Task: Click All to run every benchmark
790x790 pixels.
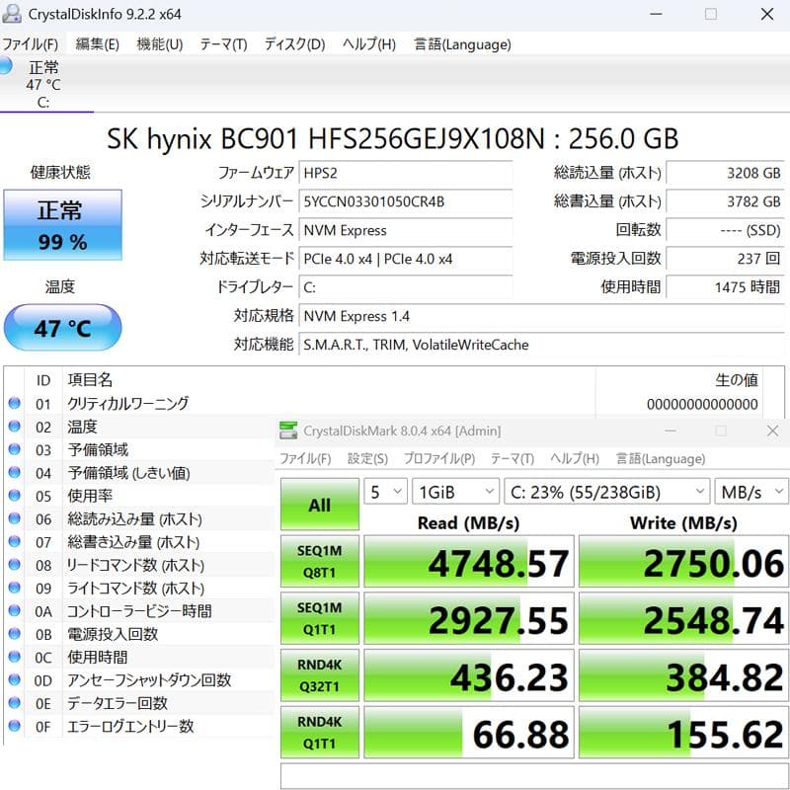Action: (319, 505)
